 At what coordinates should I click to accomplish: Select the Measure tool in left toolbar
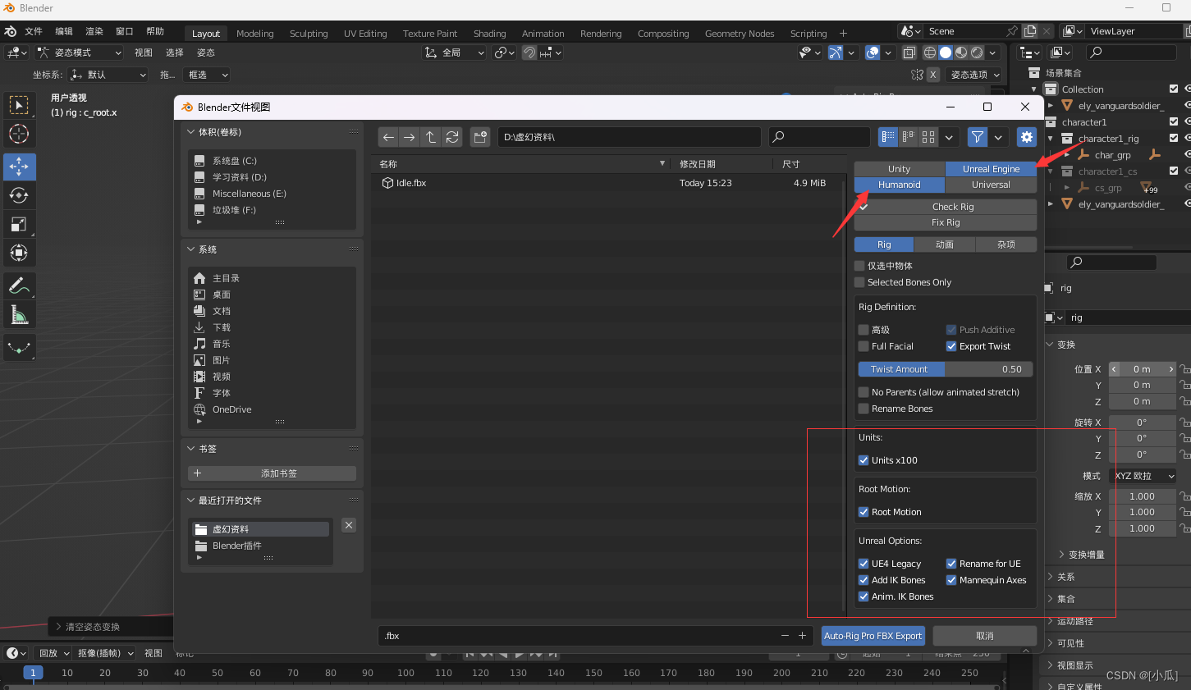pyautogui.click(x=19, y=315)
